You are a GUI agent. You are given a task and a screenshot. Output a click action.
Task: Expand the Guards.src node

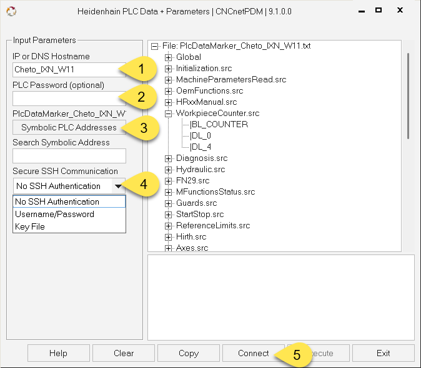(x=169, y=203)
